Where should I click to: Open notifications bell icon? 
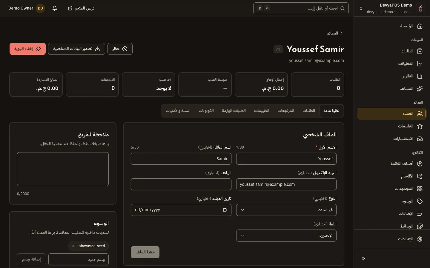point(55,8)
